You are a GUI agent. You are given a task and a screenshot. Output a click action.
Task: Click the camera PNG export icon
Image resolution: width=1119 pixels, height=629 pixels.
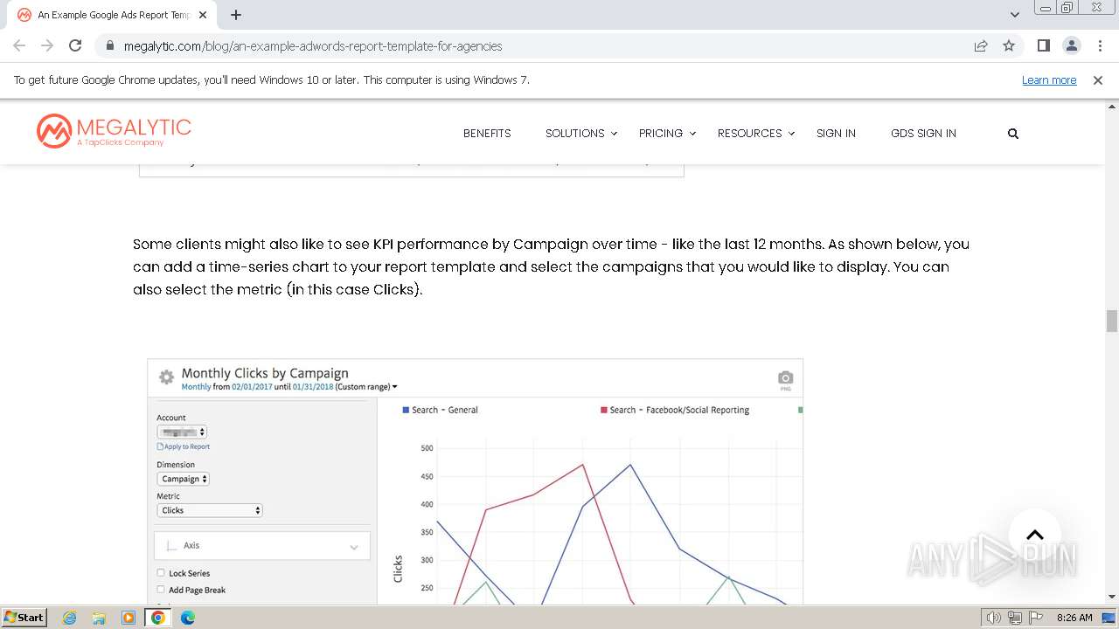(785, 378)
